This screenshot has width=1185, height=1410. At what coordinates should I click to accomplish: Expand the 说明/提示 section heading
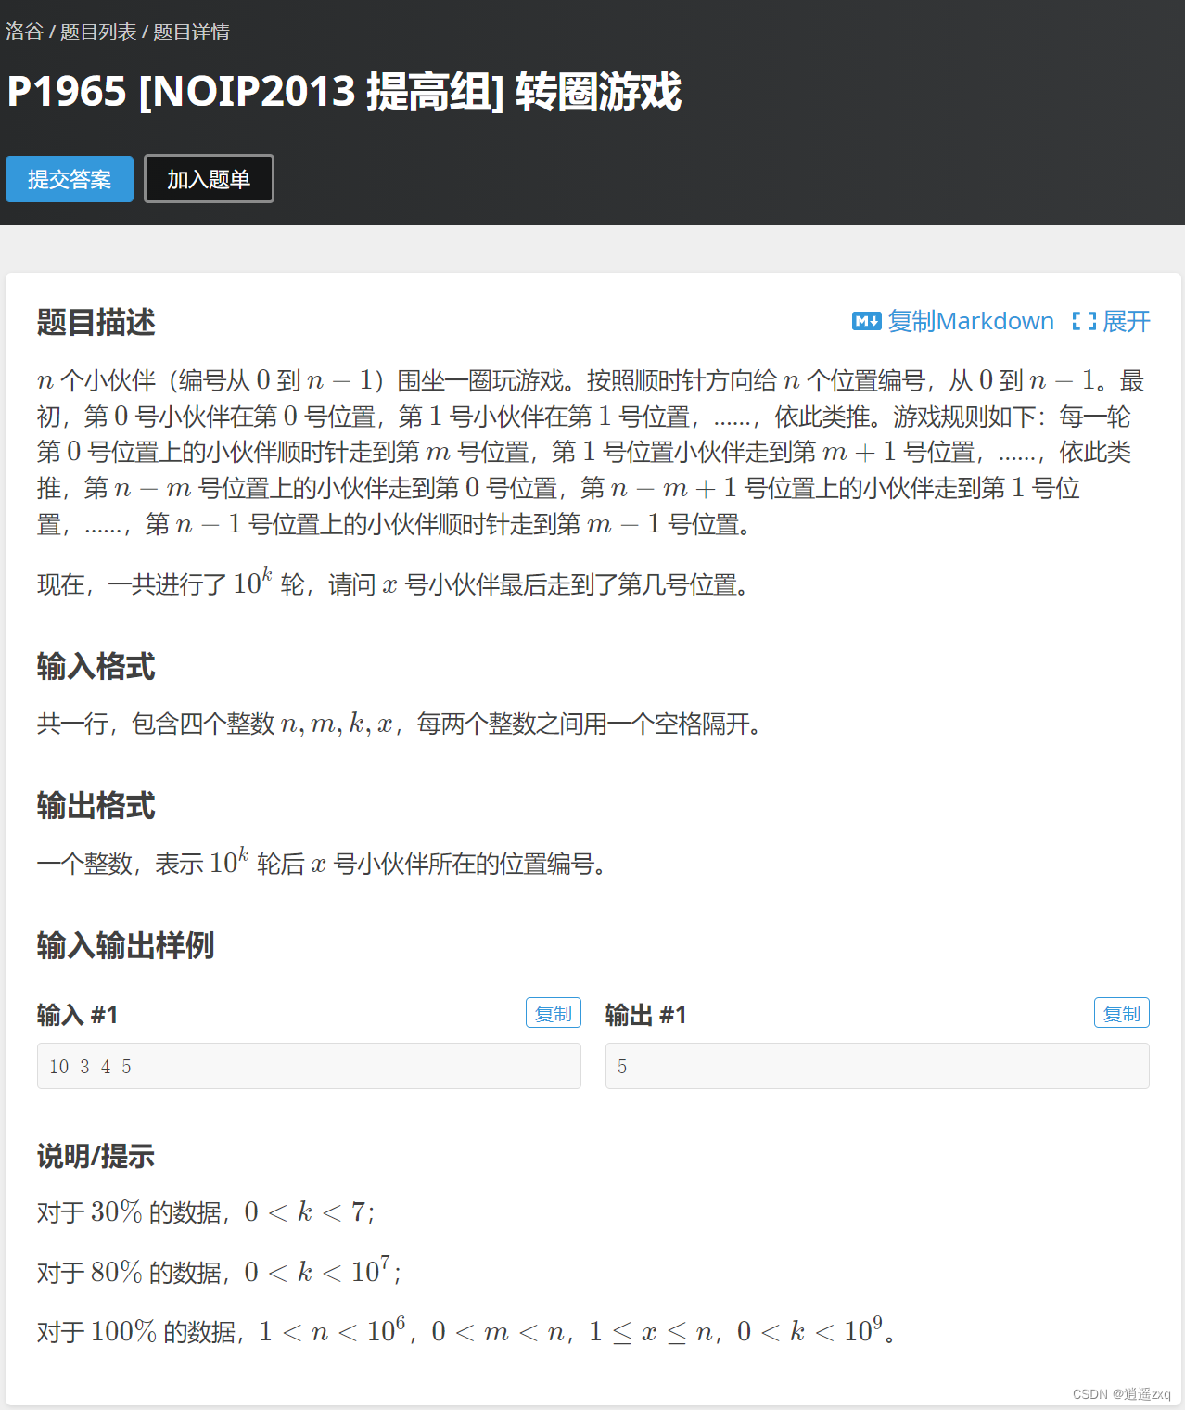click(x=96, y=1157)
